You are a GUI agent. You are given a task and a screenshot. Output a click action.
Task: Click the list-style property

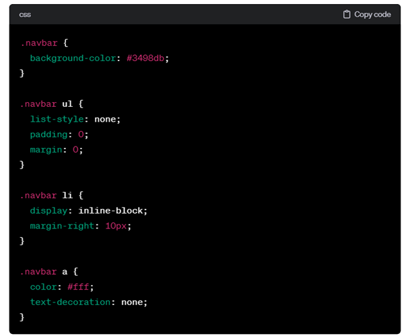[55, 119]
